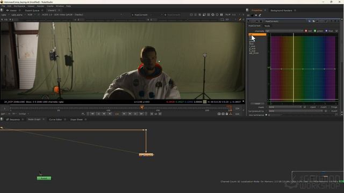Screen dimensions: 344x193
Task: Open the In/Out playback range dropdown
Action: tap(24, 114)
